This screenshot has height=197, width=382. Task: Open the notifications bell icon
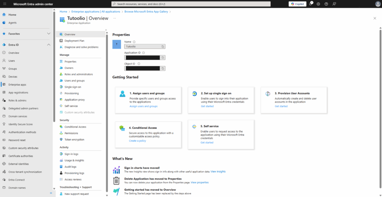tap(310, 4)
